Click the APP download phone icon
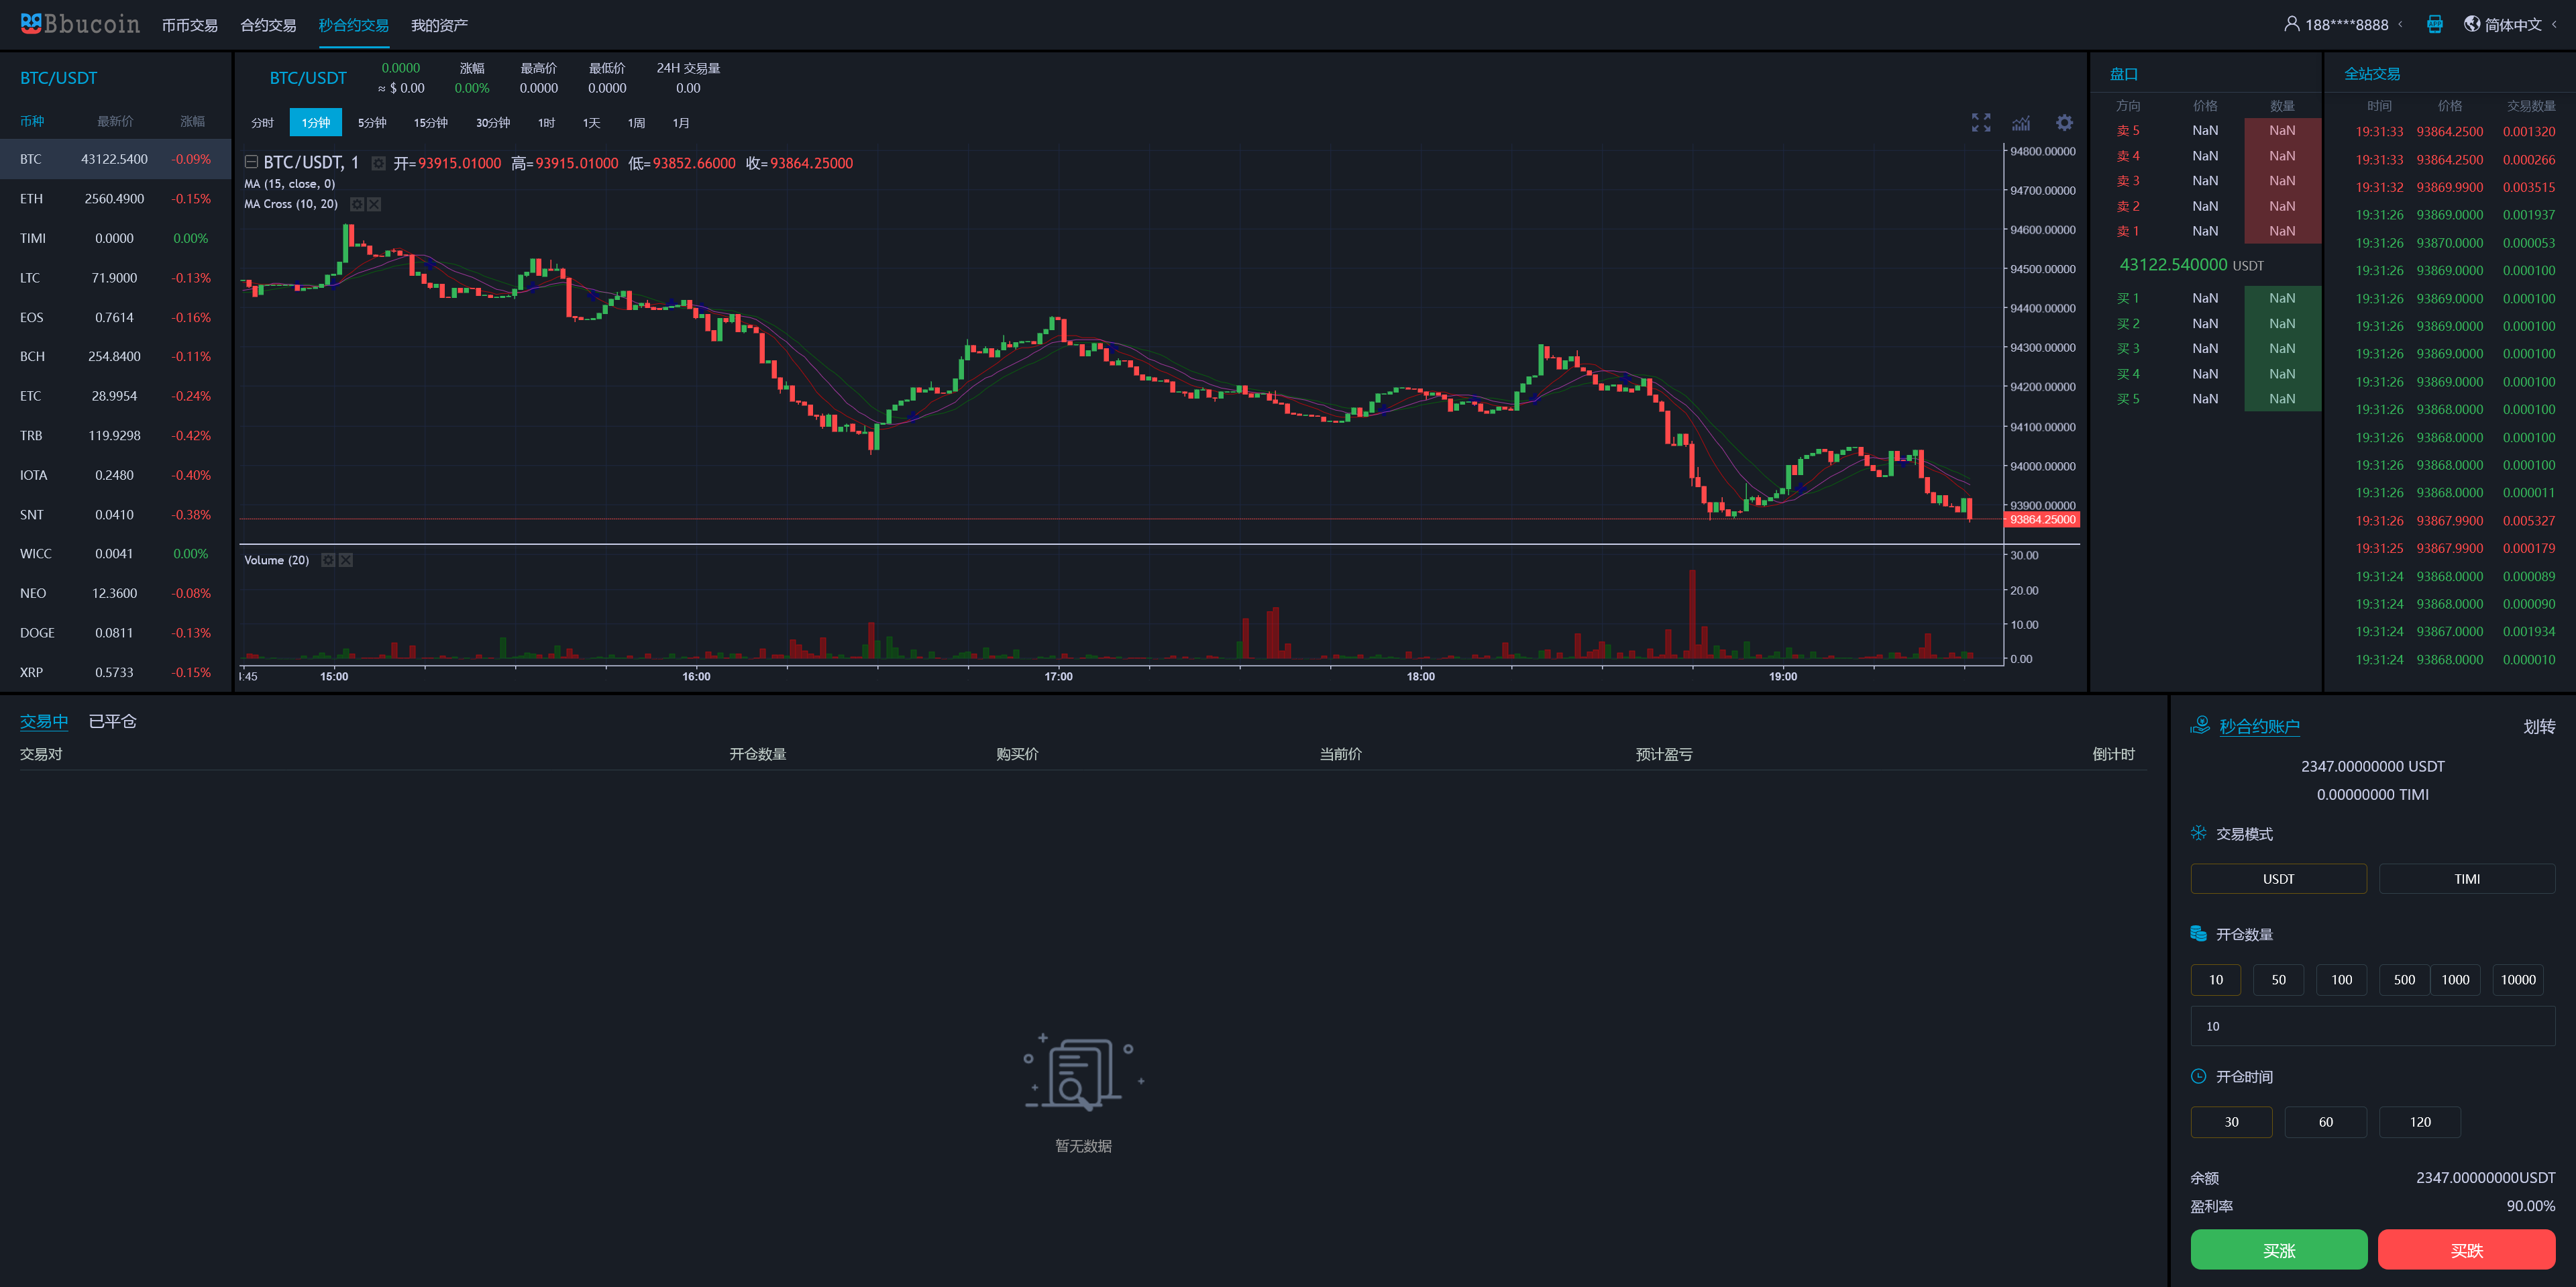Image resolution: width=2576 pixels, height=1287 pixels. coord(2434,24)
